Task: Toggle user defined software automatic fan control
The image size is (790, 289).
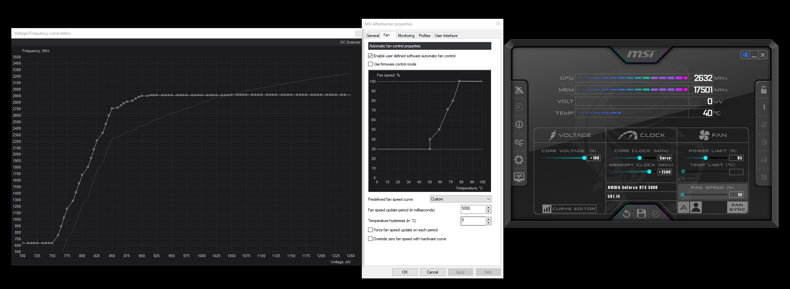Action: tap(370, 56)
